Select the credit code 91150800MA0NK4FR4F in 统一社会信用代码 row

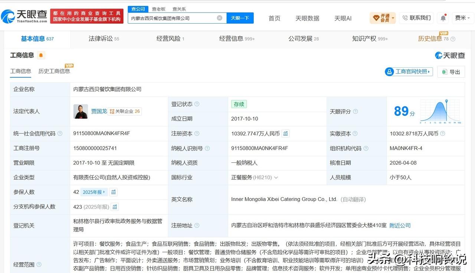(102, 134)
